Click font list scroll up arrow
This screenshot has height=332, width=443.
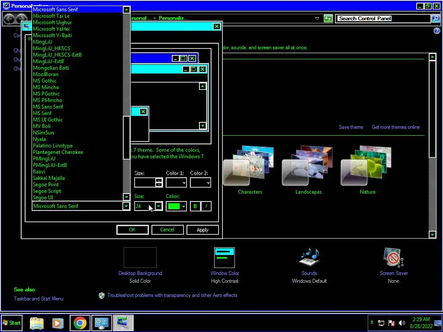click(x=126, y=10)
